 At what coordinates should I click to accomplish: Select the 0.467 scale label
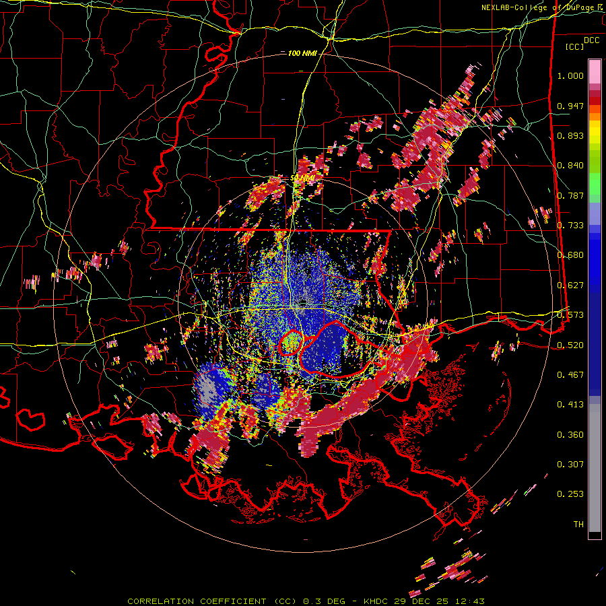[x=570, y=374]
